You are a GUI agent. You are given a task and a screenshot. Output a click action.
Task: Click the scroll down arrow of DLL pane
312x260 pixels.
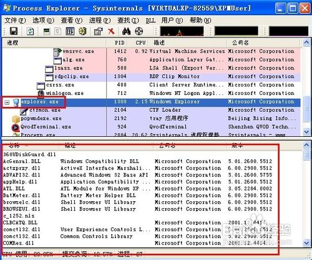306,242
